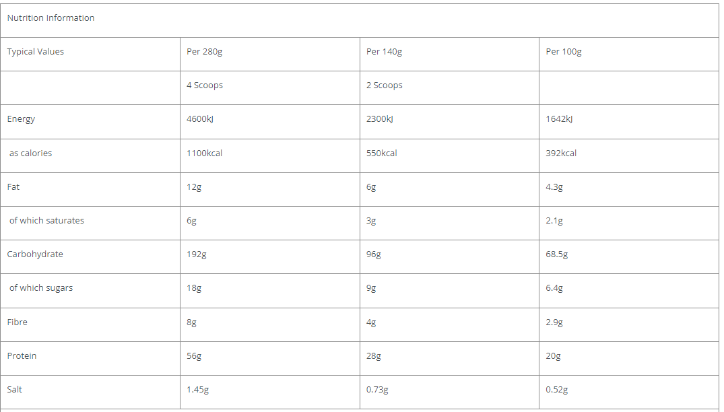
Task: Select the 1100kcal calories value
Action: tap(204, 153)
